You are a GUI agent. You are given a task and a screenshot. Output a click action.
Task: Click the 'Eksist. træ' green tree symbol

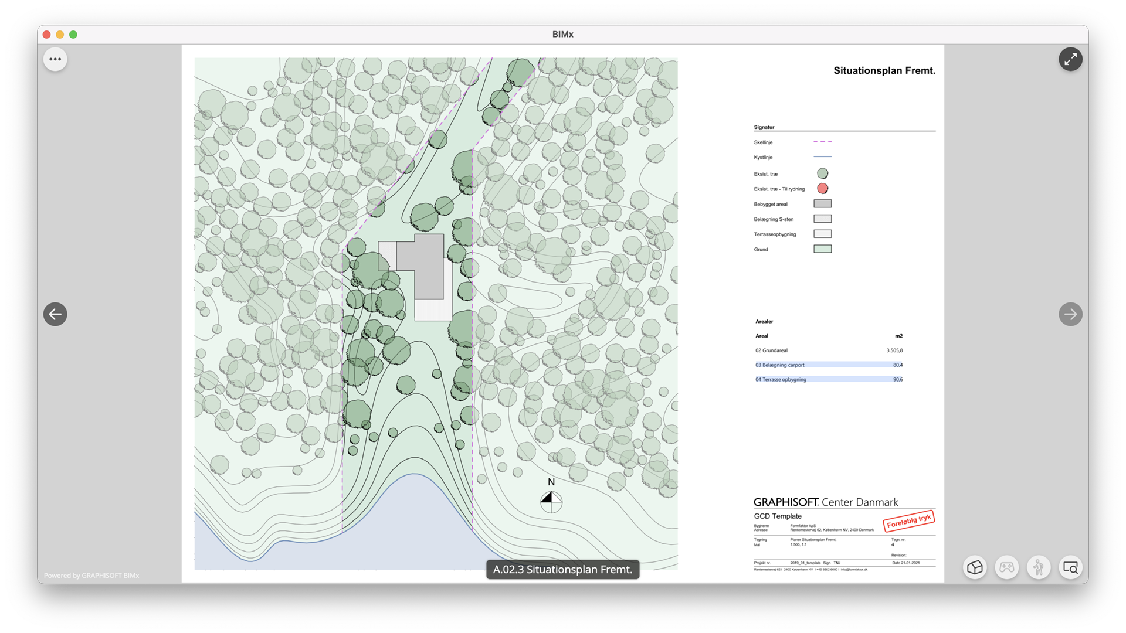[x=822, y=173]
